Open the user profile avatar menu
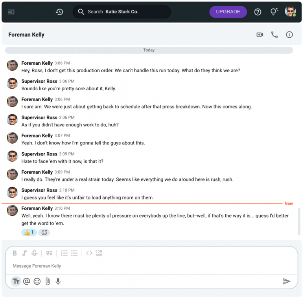This screenshot has width=302, height=298. (290, 11)
